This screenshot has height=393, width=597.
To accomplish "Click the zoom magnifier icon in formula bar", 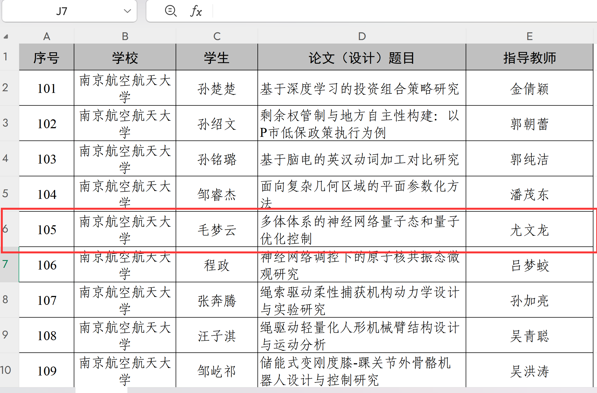I will coord(170,11).
